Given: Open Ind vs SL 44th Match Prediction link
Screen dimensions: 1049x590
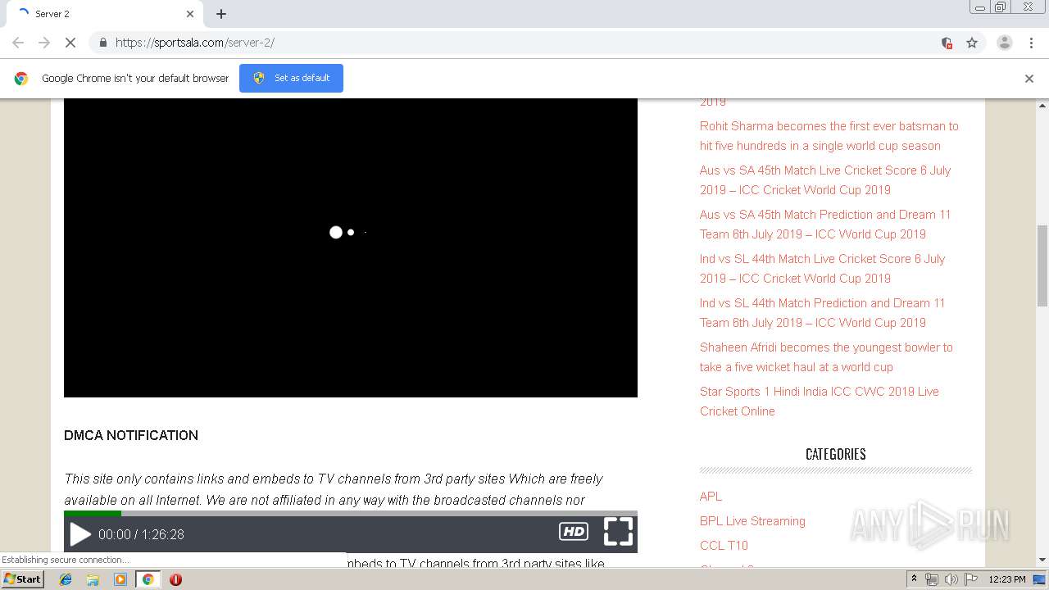Looking at the screenshot, I should tap(822, 313).
